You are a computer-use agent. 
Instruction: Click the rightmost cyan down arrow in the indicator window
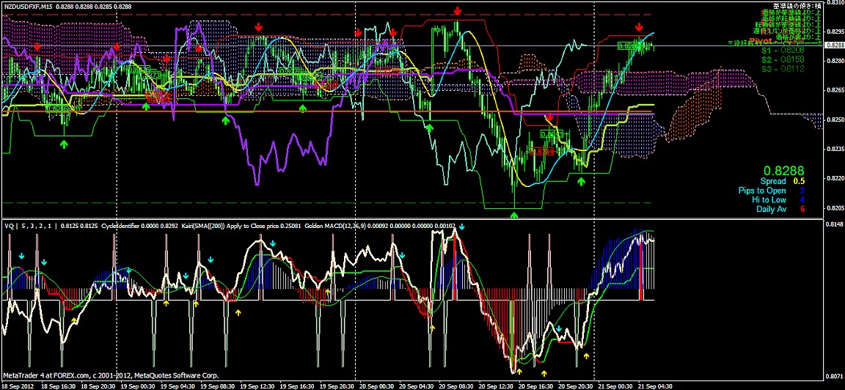(559, 329)
